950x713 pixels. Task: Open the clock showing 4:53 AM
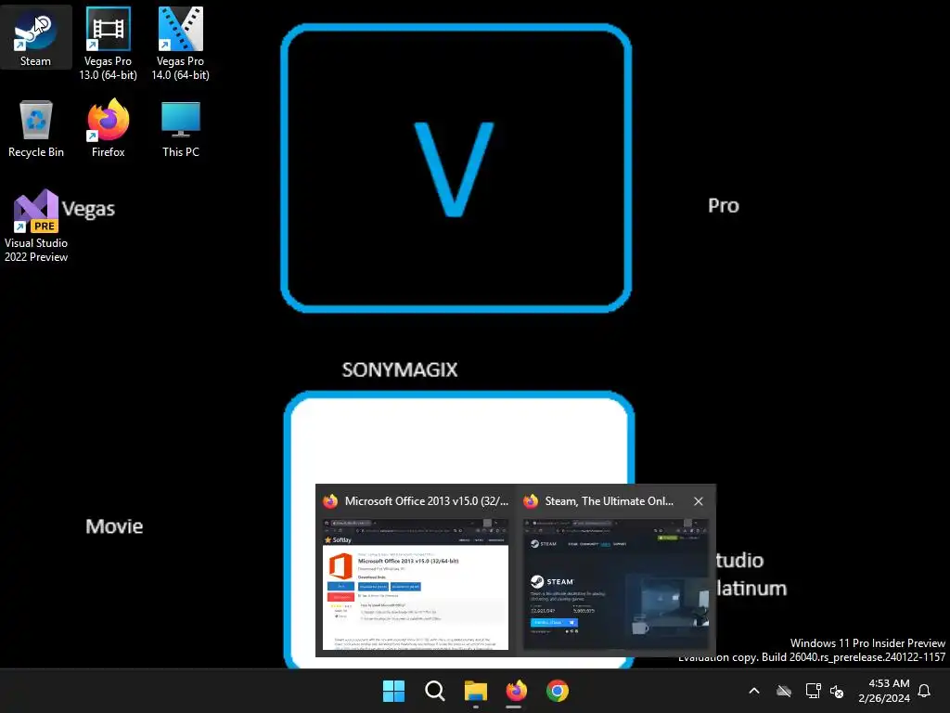tap(884, 691)
